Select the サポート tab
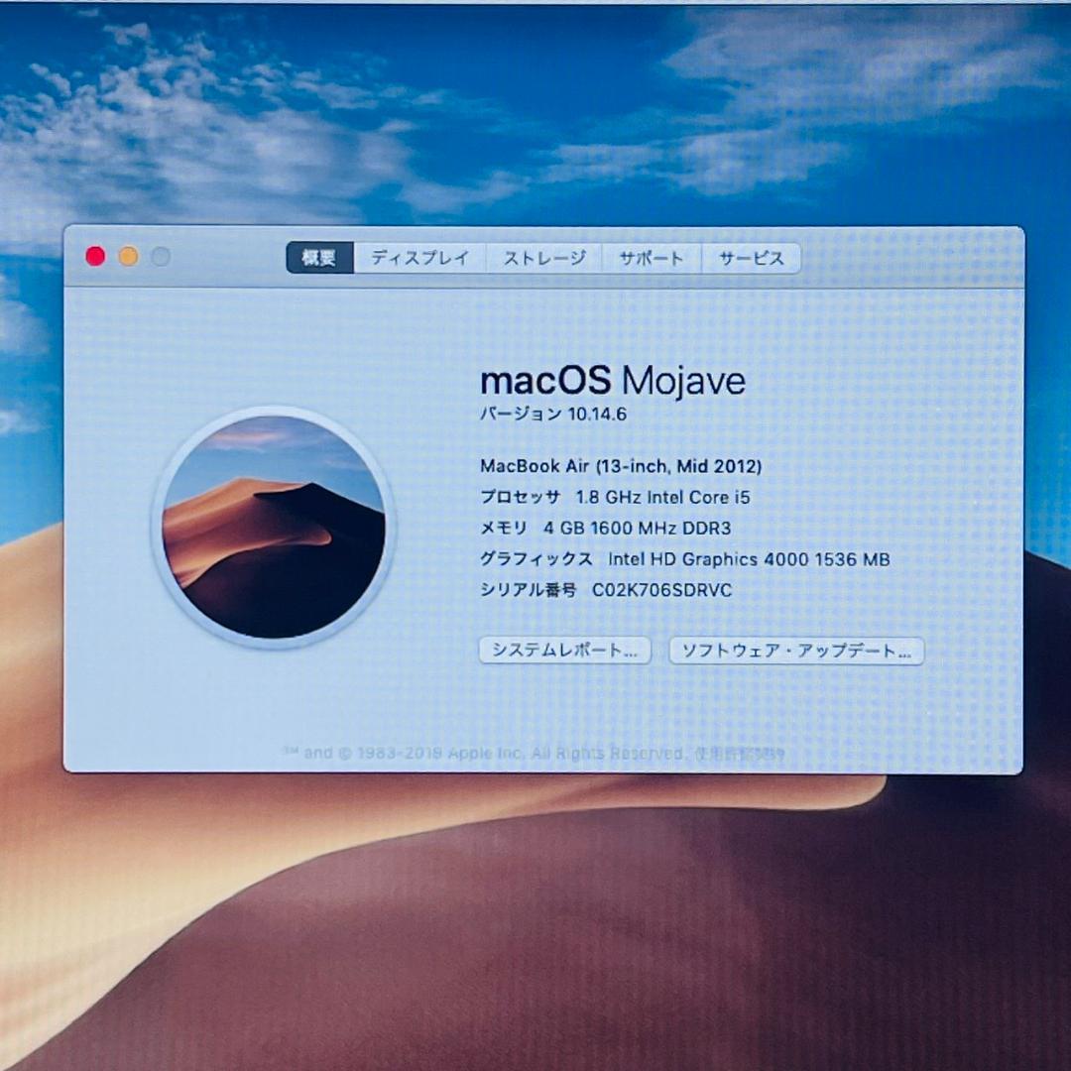Screen dimensions: 1071x1071 tap(650, 258)
